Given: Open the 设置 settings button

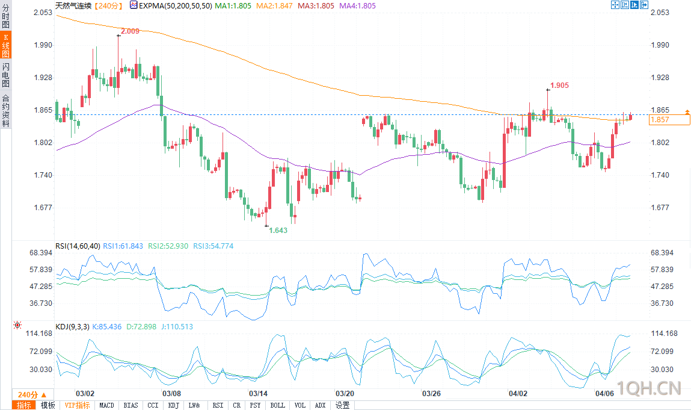Looking at the screenshot, I should tap(342, 405).
